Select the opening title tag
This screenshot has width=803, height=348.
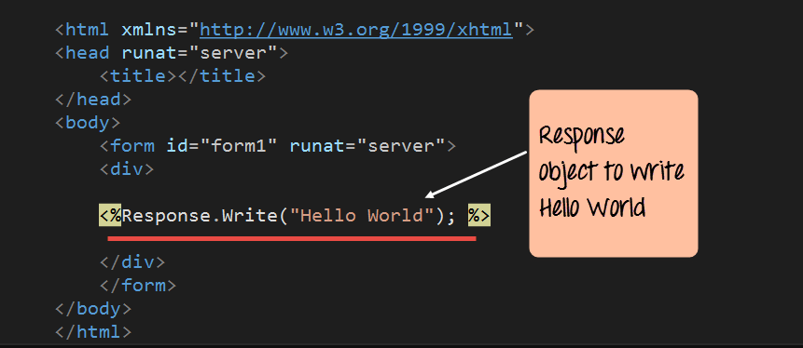point(138,76)
